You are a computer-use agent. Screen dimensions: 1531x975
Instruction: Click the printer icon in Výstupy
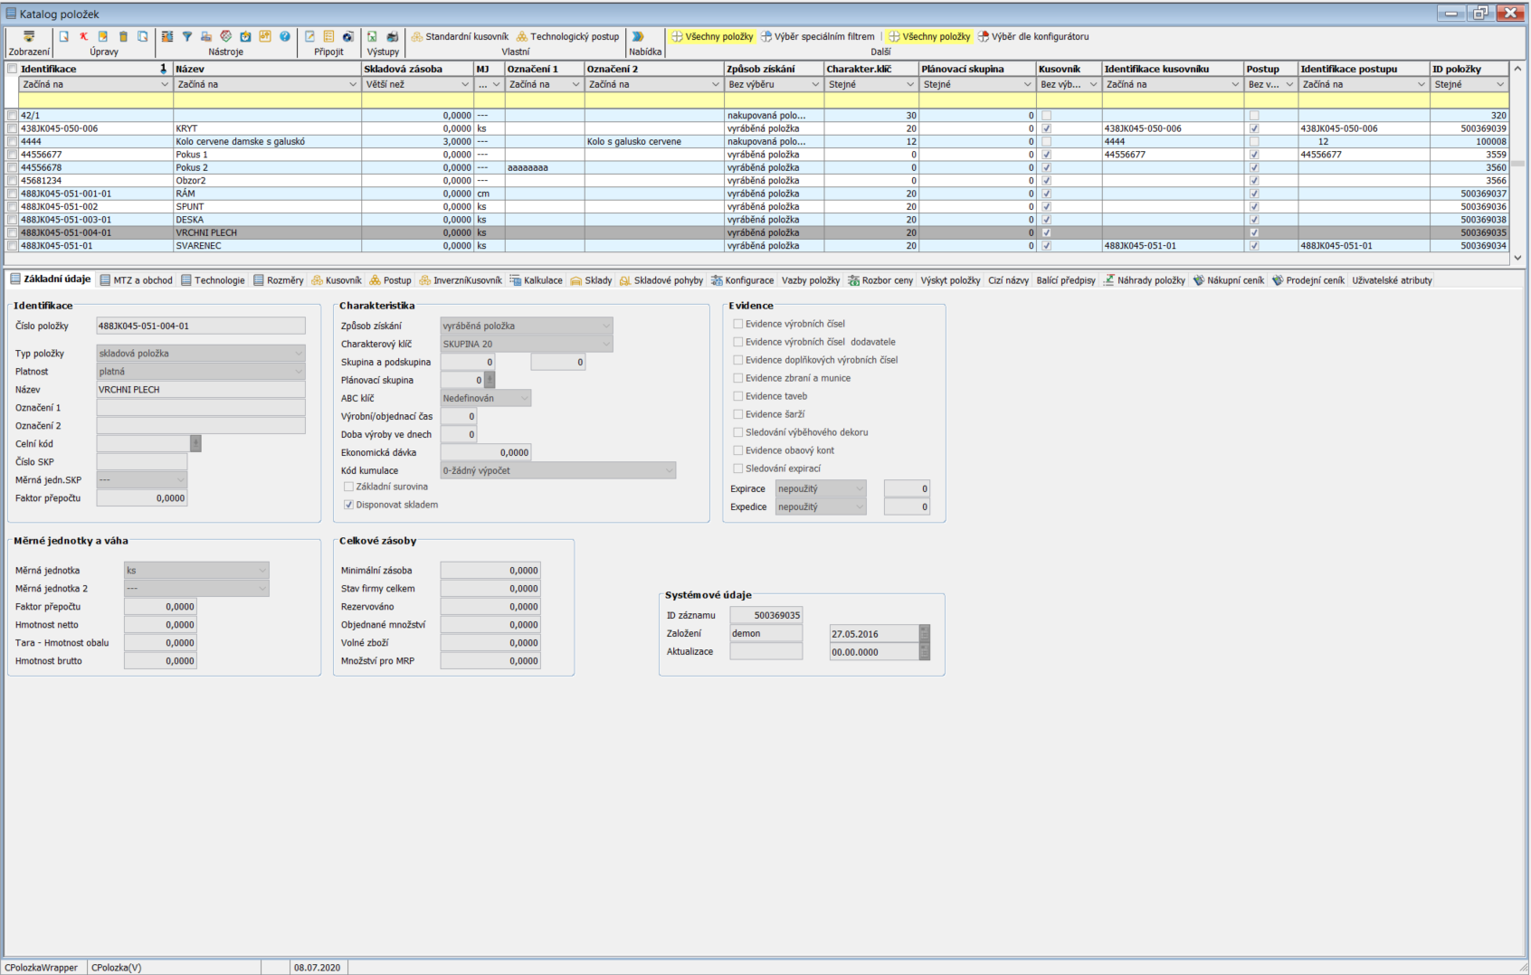pyautogui.click(x=392, y=37)
